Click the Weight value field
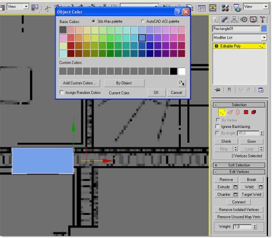The width and height of the screenshot is (272, 238). pos(242,226)
